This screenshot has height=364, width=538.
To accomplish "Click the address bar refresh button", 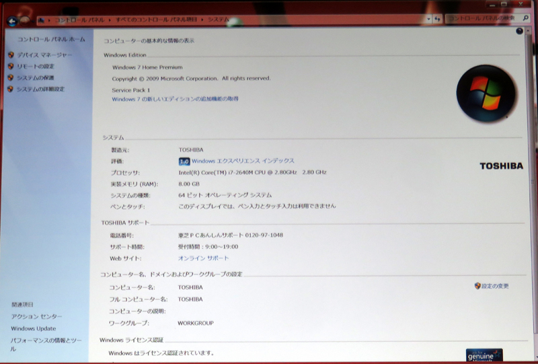I will 437,20.
